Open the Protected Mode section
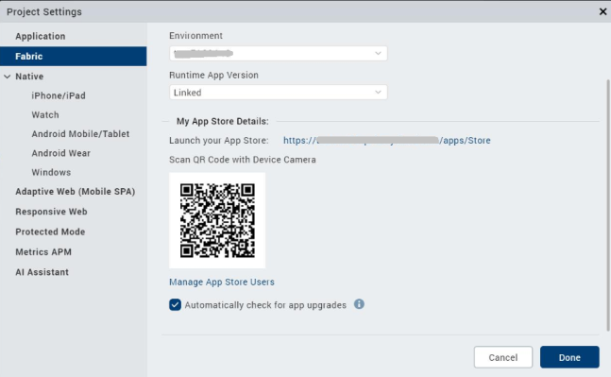The image size is (611, 377). tap(50, 232)
